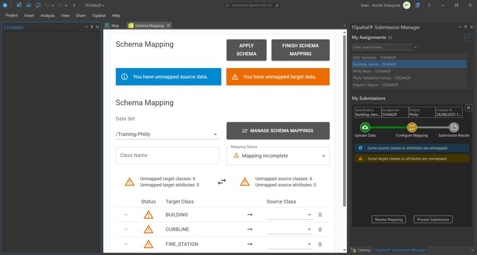
Task: Click the info icon in unmapped source data banner
Action: tap(124, 77)
